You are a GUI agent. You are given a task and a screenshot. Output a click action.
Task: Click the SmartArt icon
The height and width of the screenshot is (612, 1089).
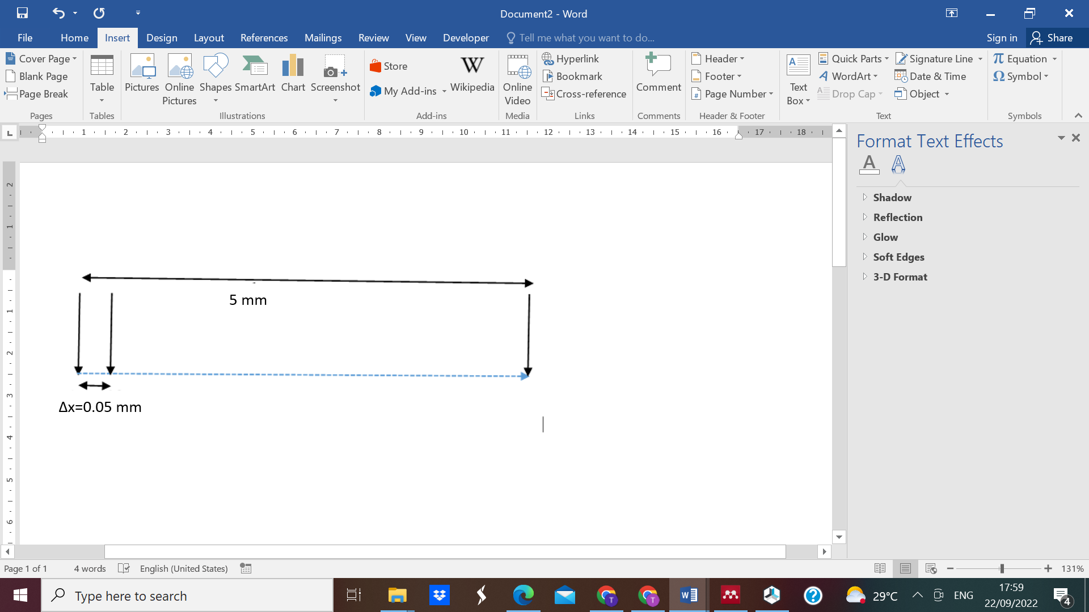tap(255, 74)
